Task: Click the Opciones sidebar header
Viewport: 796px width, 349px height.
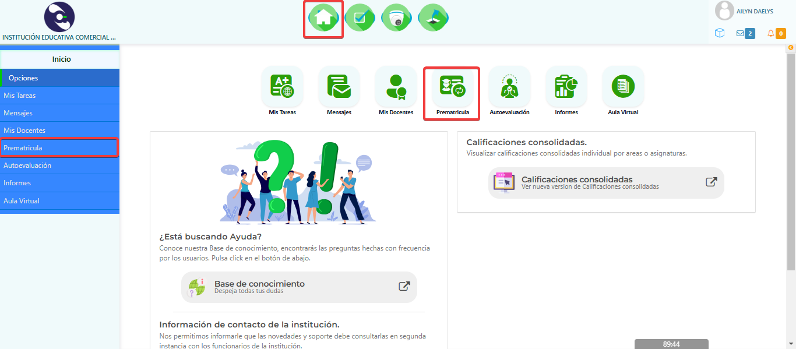Action: [x=60, y=78]
